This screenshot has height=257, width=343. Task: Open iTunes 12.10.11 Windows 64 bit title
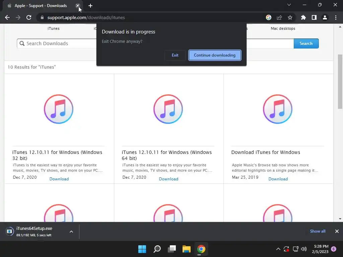[167, 155]
